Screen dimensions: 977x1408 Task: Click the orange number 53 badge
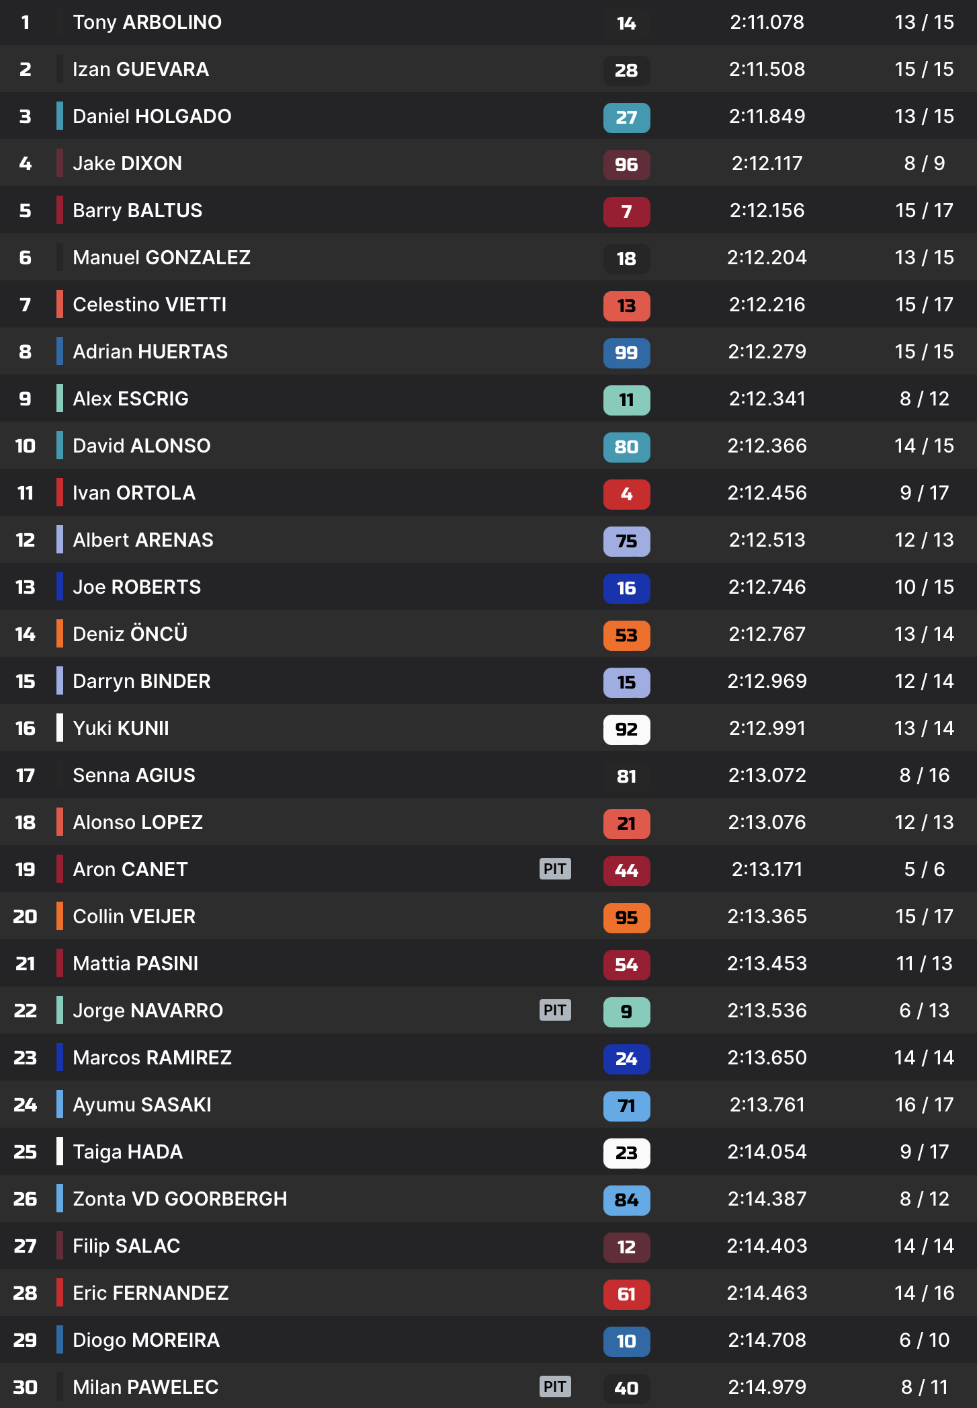tap(626, 635)
